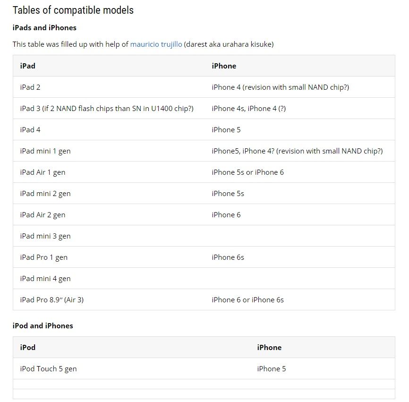Click the 'iPads and iPhones' subheading
The height and width of the screenshot is (402, 409).
[44, 28]
